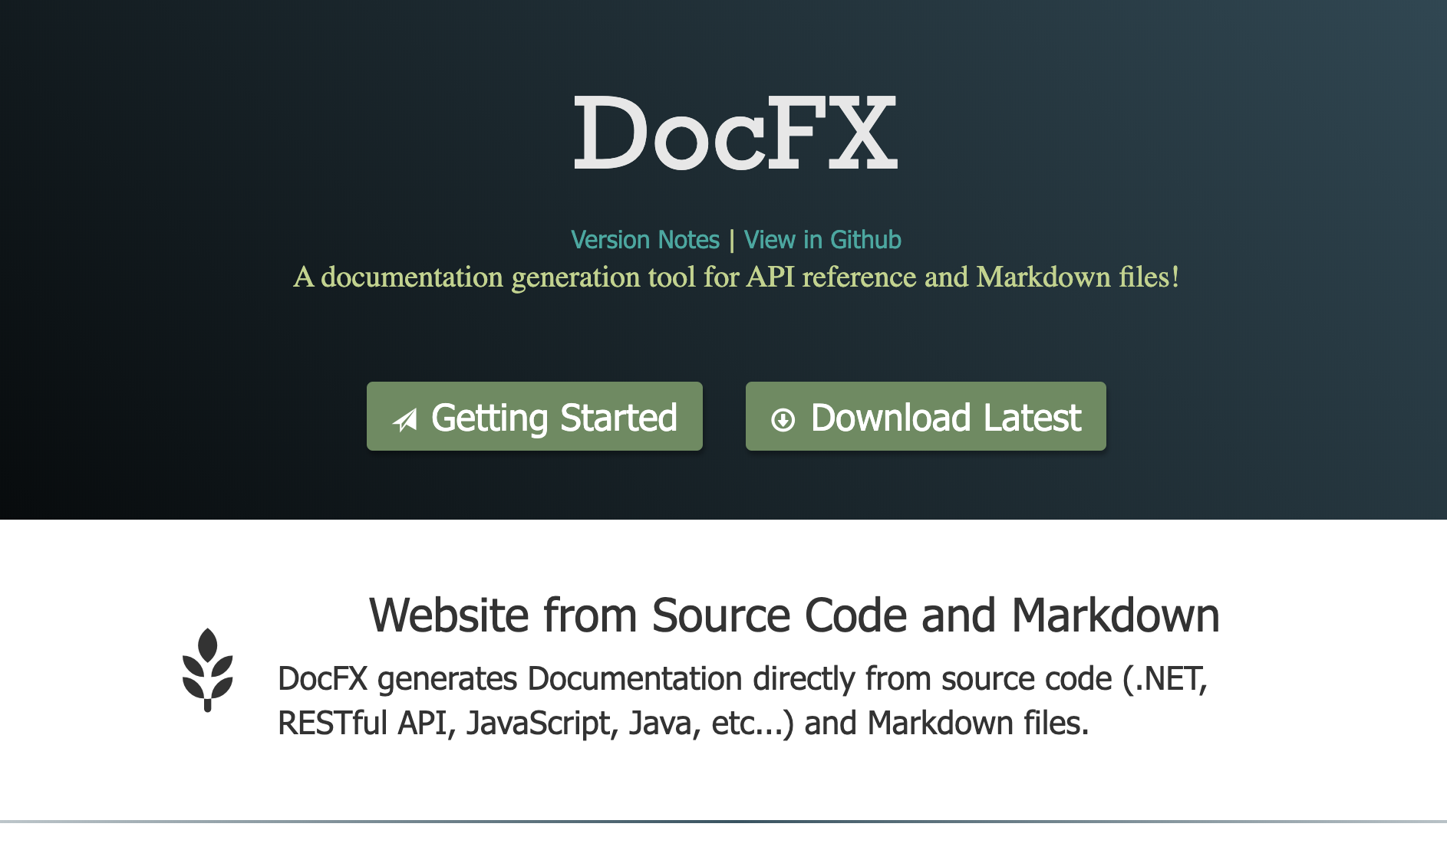Click the download circle icon on Download Latest
1447x863 pixels.
[783, 420]
